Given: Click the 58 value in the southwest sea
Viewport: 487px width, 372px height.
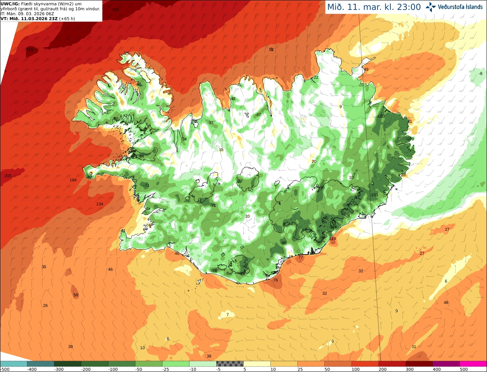Looking at the screenshot, I should 76,295.
